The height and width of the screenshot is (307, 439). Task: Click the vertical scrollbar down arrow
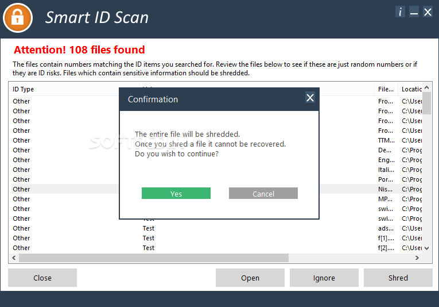click(427, 248)
